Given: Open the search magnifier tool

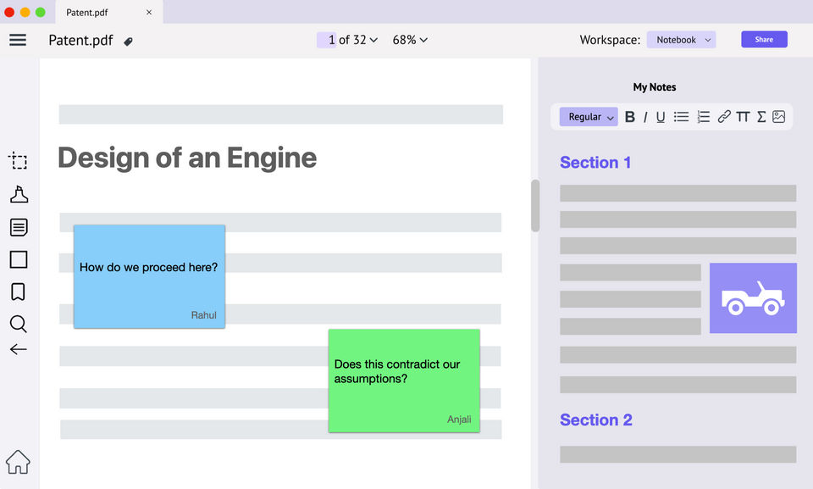Looking at the screenshot, I should coord(18,324).
